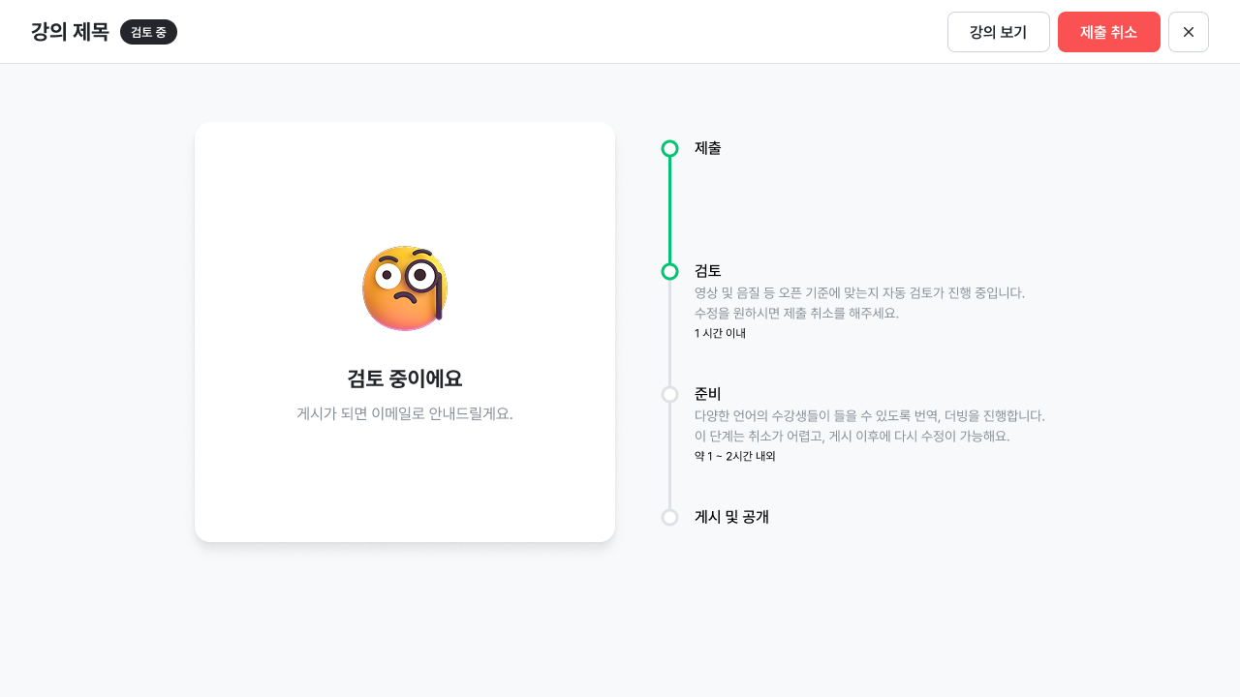This screenshot has height=697, width=1240.
Task: Click the monocle face emoji icon
Action: 404,288
